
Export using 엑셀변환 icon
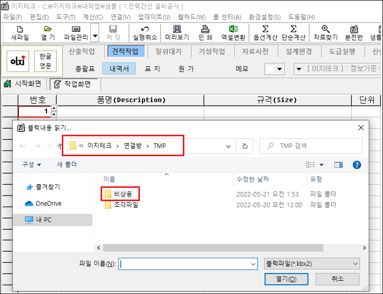tap(233, 33)
